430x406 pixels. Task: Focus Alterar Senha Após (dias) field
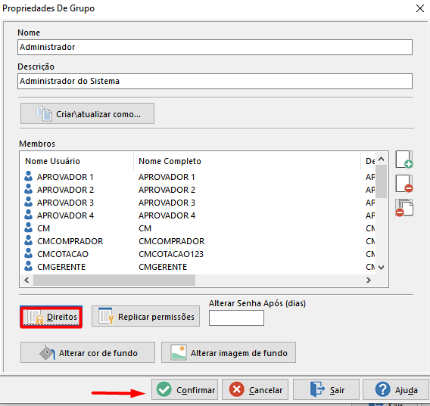point(236,318)
